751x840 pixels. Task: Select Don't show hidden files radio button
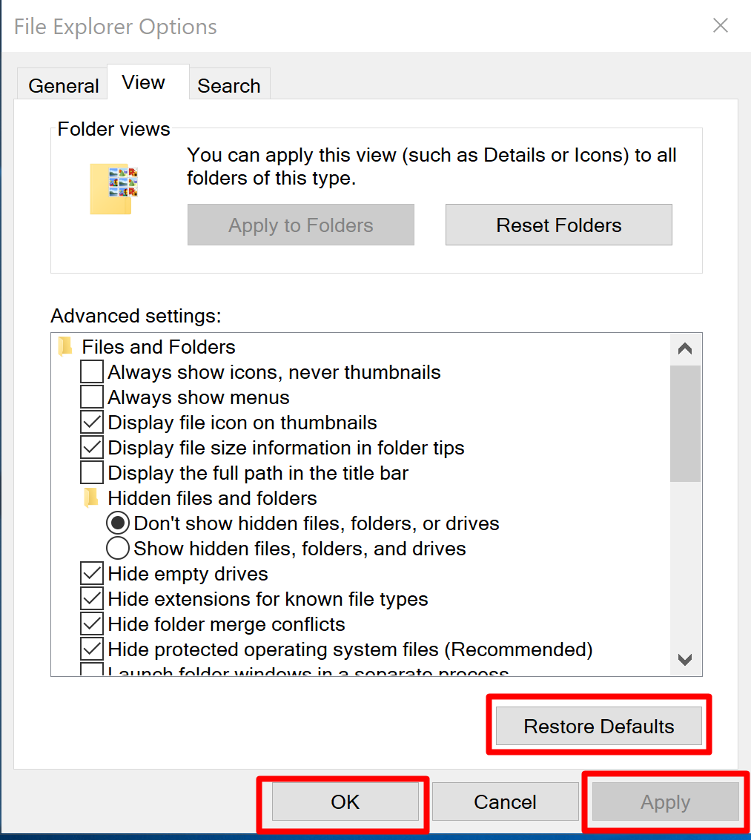pyautogui.click(x=118, y=523)
